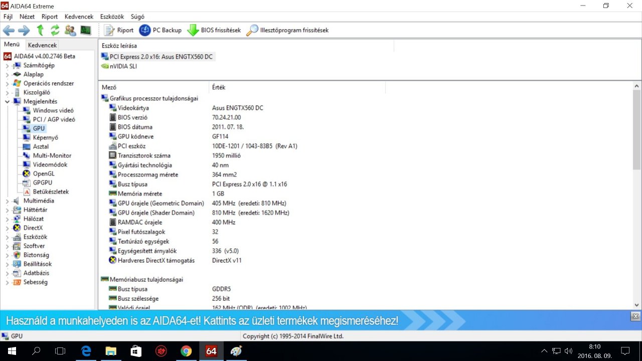
Task: Select the nVIDIA SLI device entry
Action: (123, 66)
